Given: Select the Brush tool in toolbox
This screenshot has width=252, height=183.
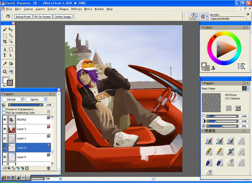Looking at the screenshot, I should (x=5, y=29).
